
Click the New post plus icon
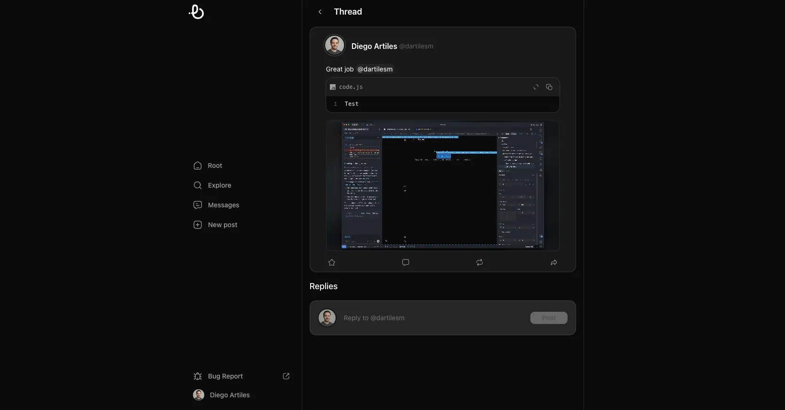198,225
